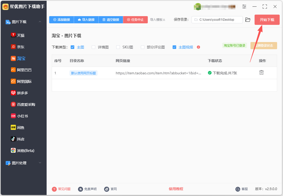283x196 pixels.
Task: Open the 闲鱼 download section
Action: pyautogui.click(x=18, y=128)
